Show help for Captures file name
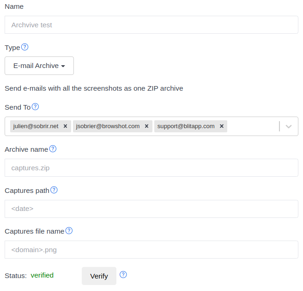 click(x=69, y=231)
